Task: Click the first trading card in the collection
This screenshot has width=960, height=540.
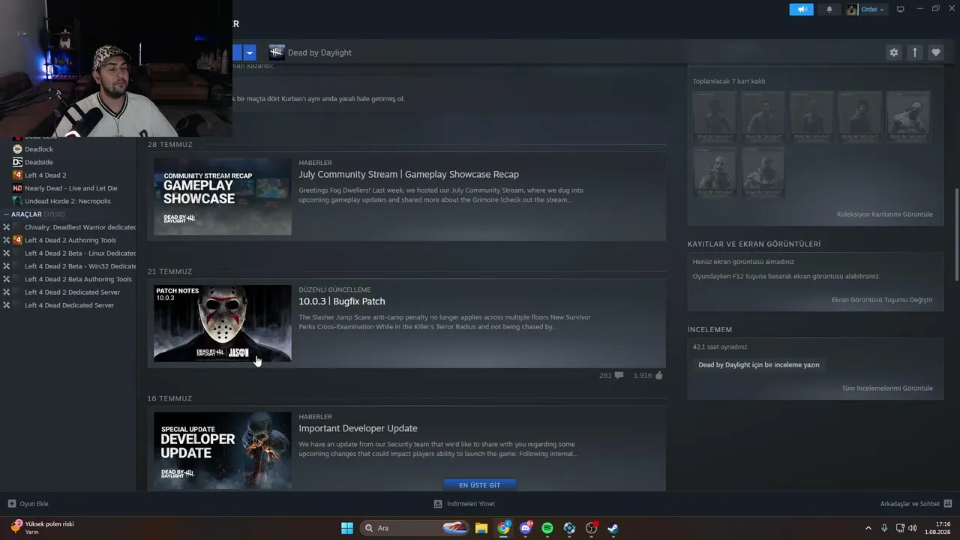Action: pyautogui.click(x=715, y=116)
